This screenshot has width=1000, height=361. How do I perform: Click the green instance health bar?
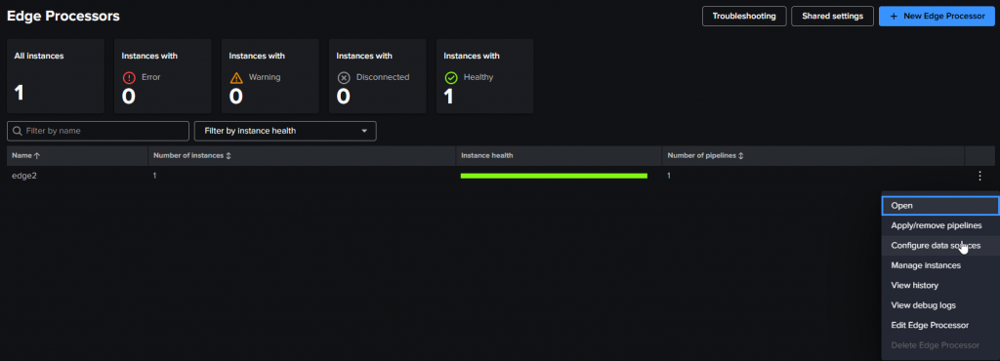(x=554, y=176)
